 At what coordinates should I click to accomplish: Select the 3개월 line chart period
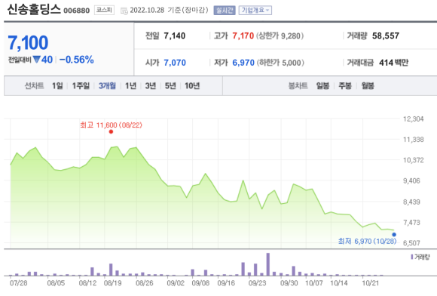click(107, 86)
